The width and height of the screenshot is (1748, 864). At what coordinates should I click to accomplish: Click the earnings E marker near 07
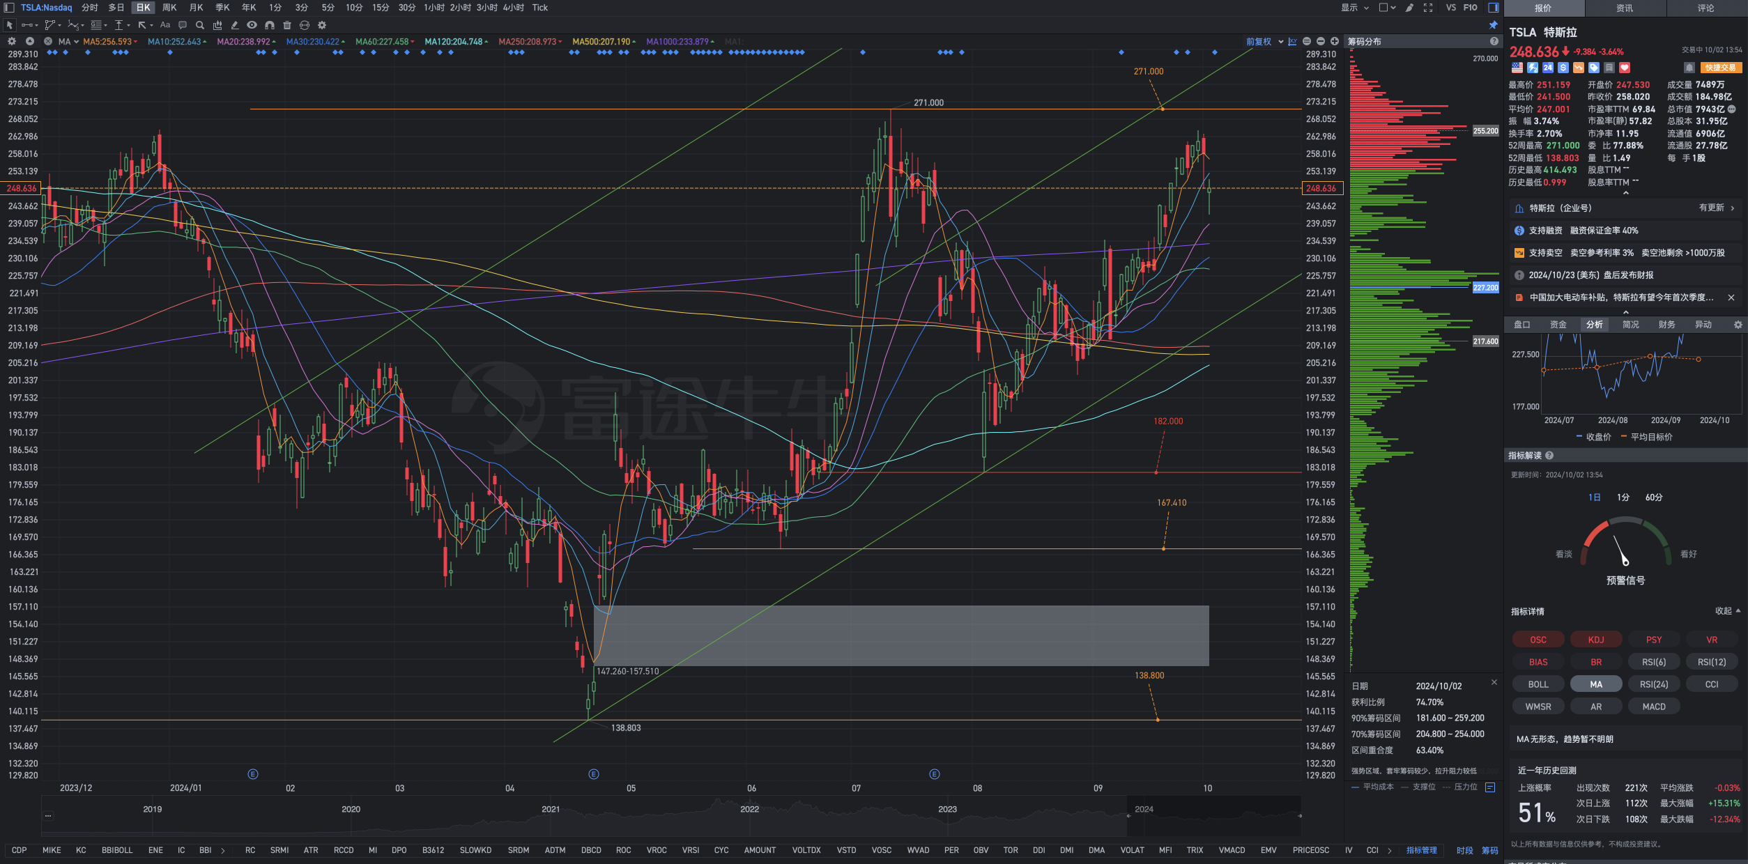[935, 774]
